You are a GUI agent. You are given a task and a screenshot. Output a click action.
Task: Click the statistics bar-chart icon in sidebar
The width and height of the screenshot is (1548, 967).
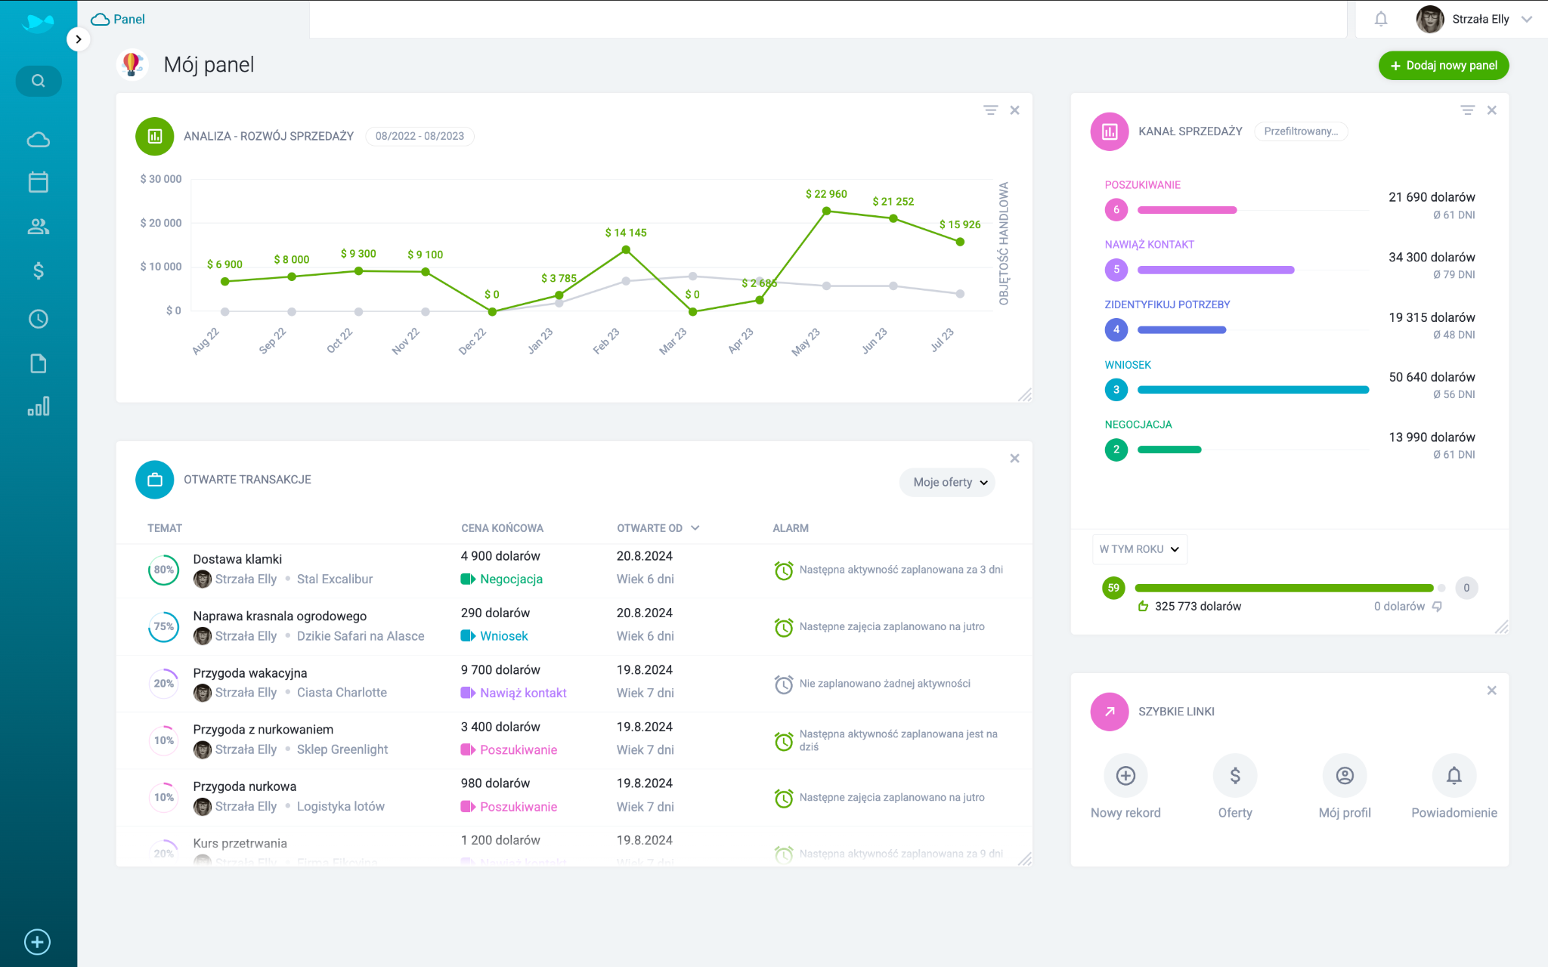(37, 406)
